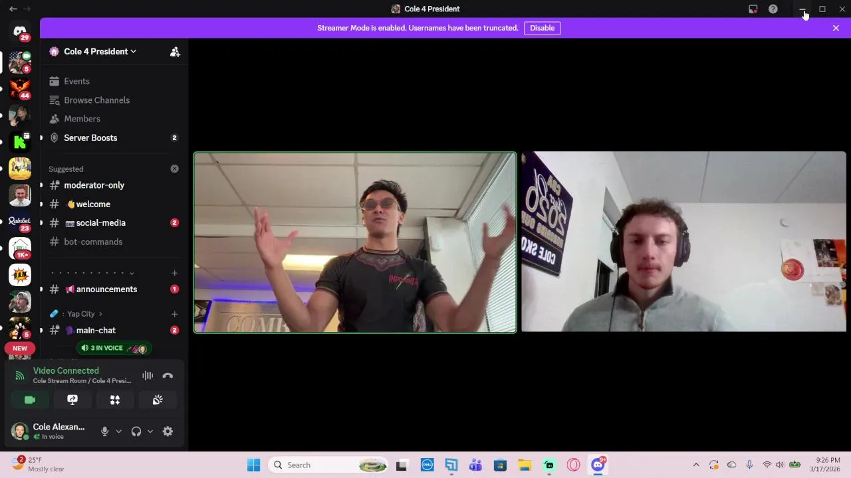Open the bot-commands channel
This screenshot has height=478, width=851.
pos(114,242)
